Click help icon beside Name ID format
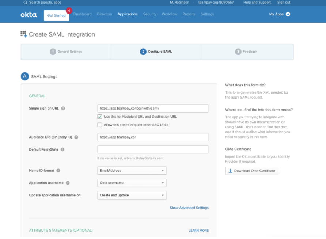Viewport: 326px width, 239px height. 58,170
